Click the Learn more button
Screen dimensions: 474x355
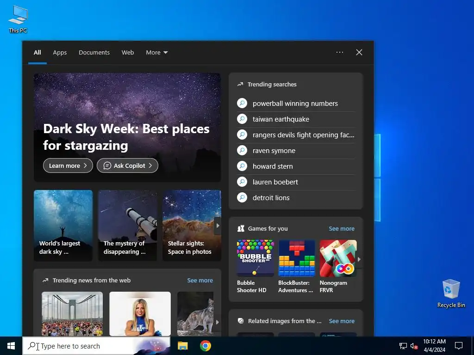click(68, 165)
